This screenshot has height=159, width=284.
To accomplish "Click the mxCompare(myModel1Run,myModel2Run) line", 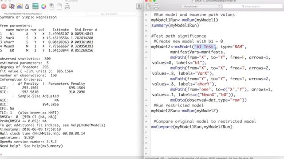I will (192, 127).
